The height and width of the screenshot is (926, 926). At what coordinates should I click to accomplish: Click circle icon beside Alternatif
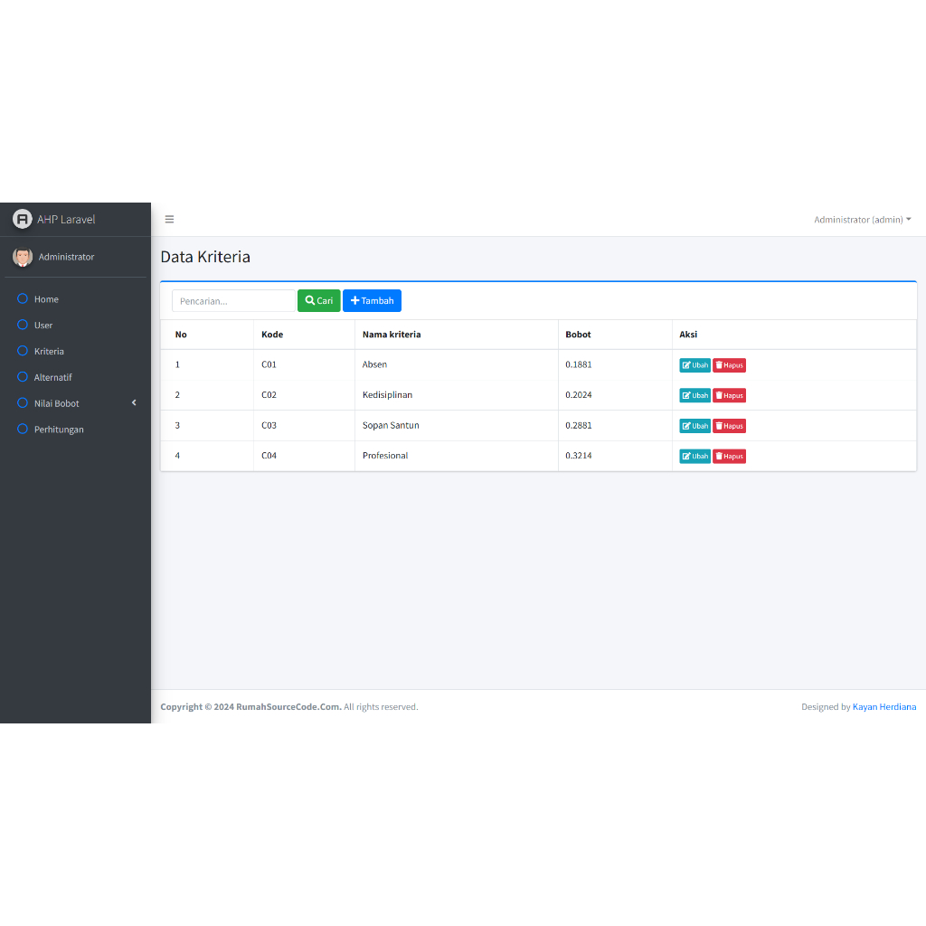click(x=24, y=377)
